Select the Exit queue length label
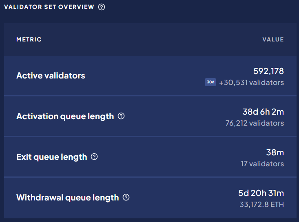 pyautogui.click(x=52, y=157)
